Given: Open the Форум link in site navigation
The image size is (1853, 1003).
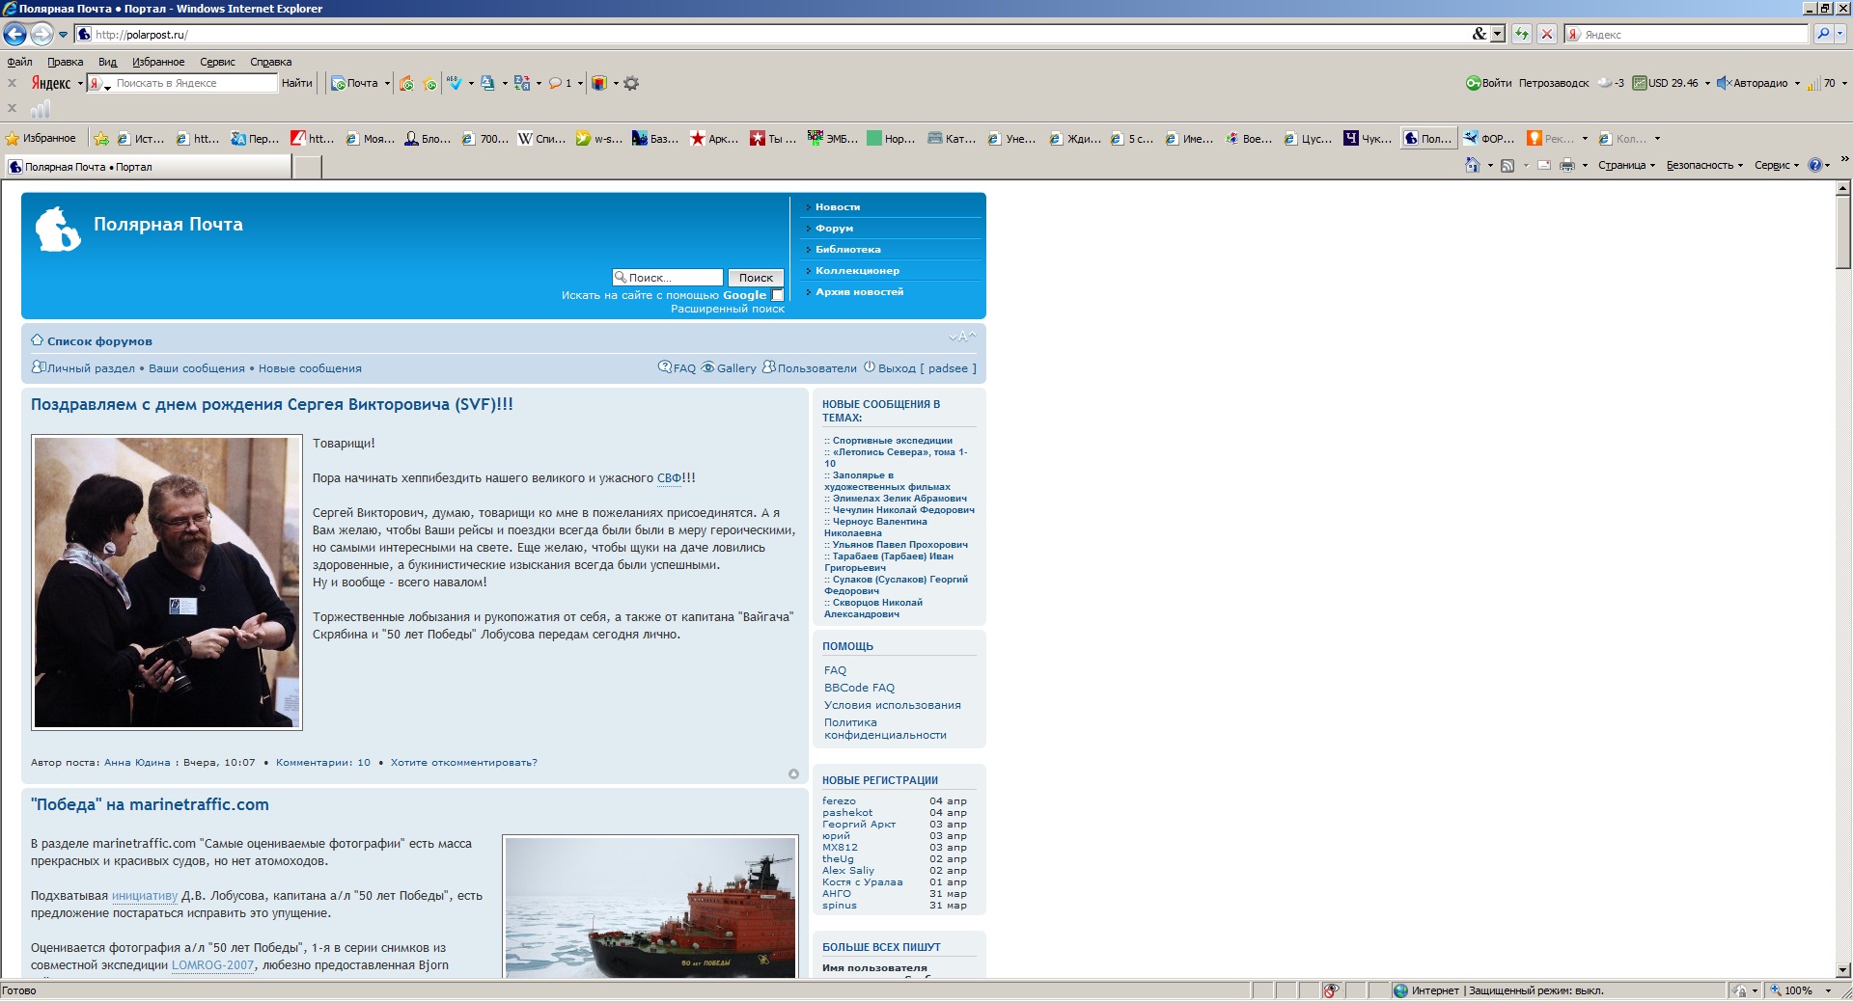Looking at the screenshot, I should coord(834,229).
